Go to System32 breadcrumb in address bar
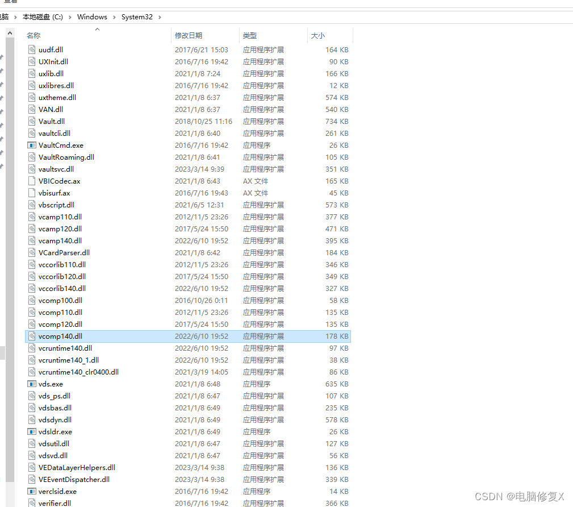The height and width of the screenshot is (507, 573). 137,17
